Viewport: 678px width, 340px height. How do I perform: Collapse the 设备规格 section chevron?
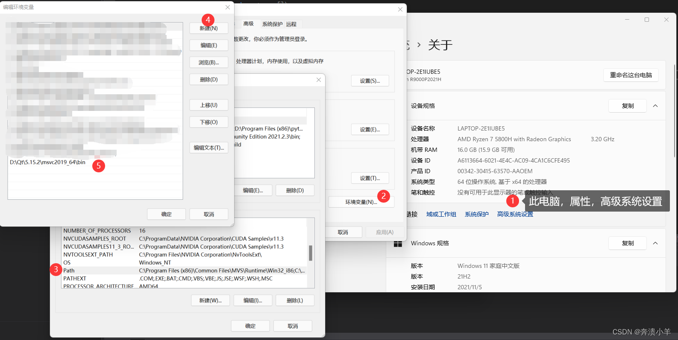click(655, 106)
